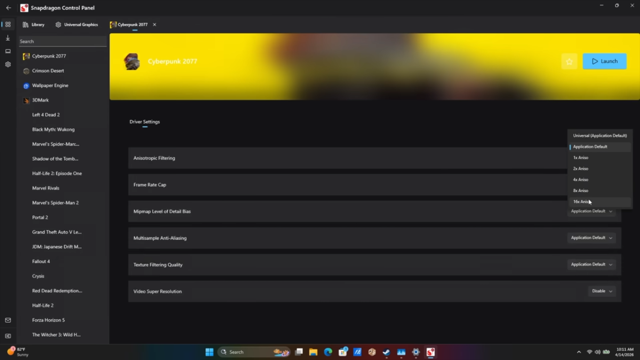640x360 pixels.
Task: Click the bottom-most icon in left sidebar
Action: coord(8,336)
